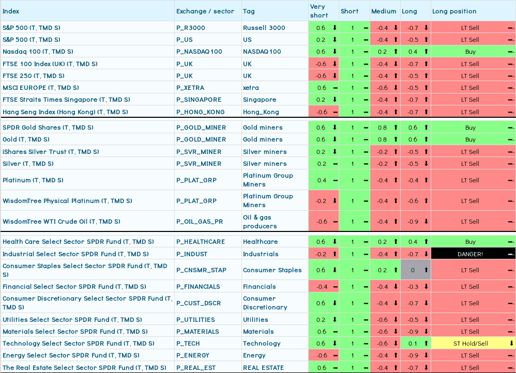The height and width of the screenshot is (373, 516).
Task: Click the ST Hold/Sell cell for Technology
Action: click(473, 344)
